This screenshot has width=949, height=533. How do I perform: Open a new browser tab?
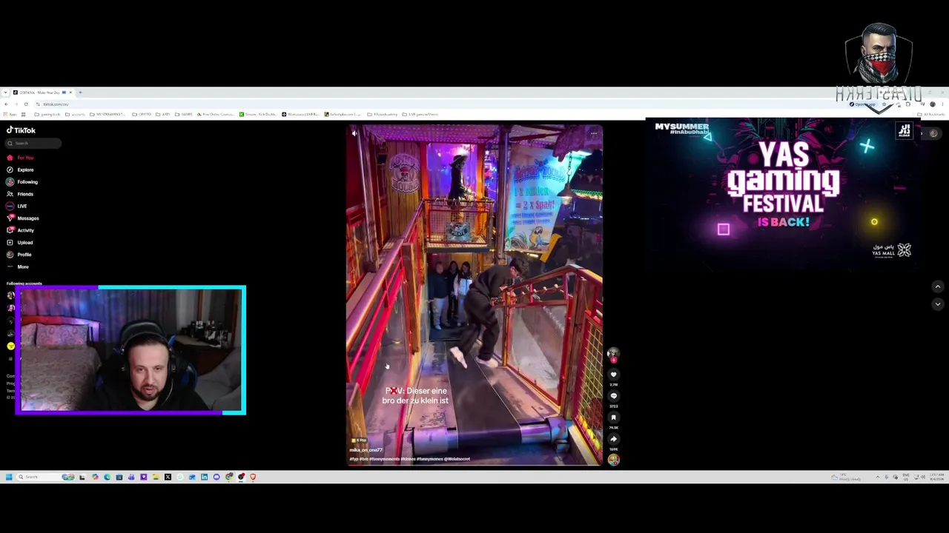point(80,93)
